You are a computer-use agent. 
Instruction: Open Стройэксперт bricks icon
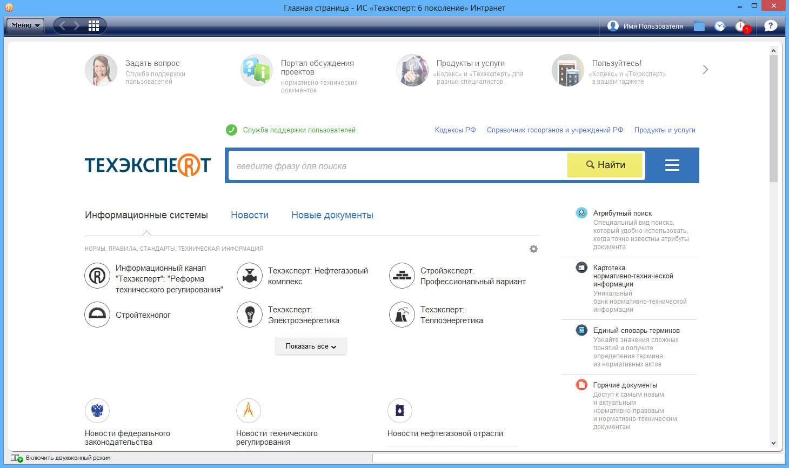pyautogui.click(x=402, y=276)
